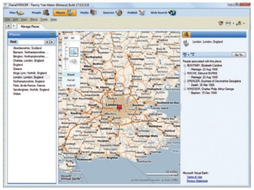The height and width of the screenshot is (190, 254).
Task: Select Greece in the places list
Action: (17, 69)
